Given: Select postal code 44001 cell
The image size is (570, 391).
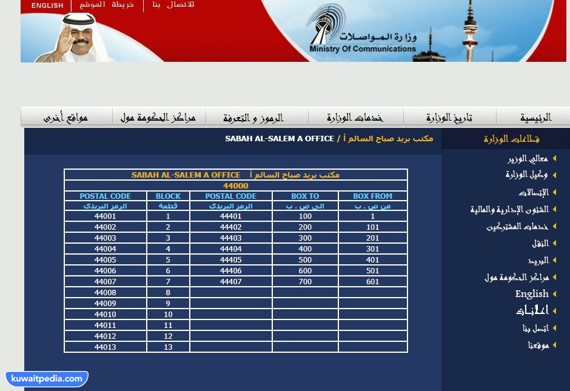Looking at the screenshot, I should click(x=105, y=216).
